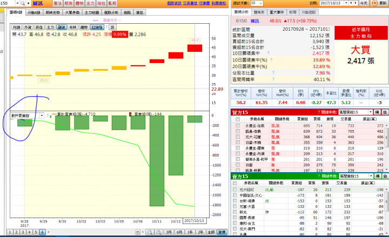Open the 到價通知 link
This screenshot has height=237, width=389.
219,3
